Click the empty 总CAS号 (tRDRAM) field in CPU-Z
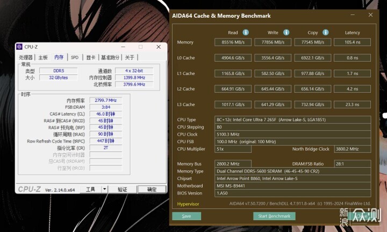This screenshot has height=232, width=387. pyautogui.click(x=106, y=161)
